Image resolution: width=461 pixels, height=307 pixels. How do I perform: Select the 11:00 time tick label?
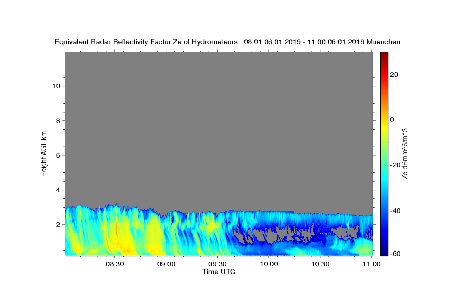(x=371, y=264)
